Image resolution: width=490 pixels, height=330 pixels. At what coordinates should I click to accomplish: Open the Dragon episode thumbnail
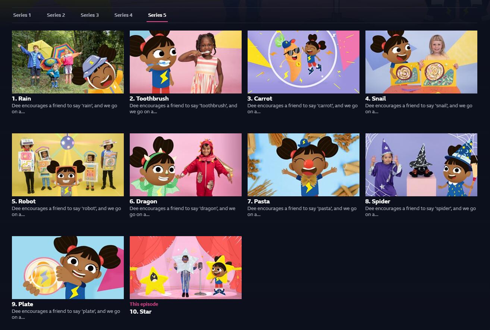185,165
